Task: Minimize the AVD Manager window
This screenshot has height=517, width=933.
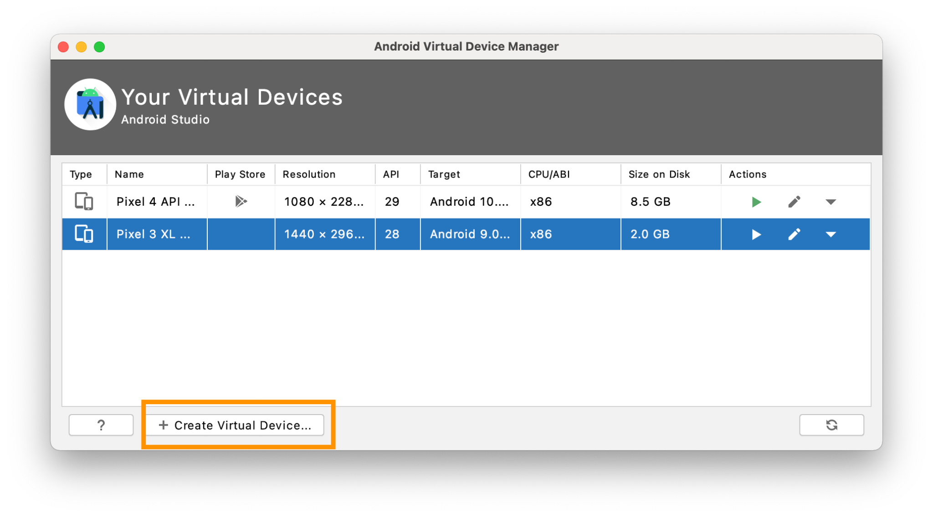Action: (x=82, y=47)
